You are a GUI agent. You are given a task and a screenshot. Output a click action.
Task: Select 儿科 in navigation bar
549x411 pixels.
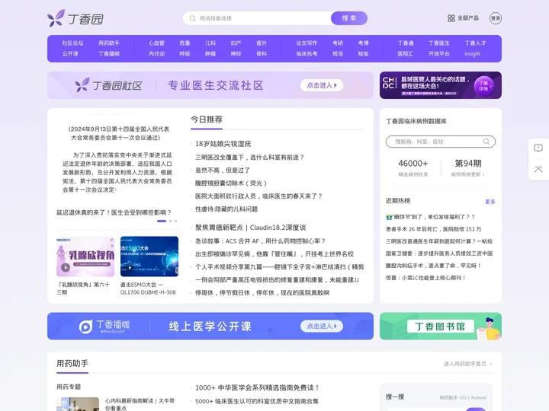tap(210, 43)
